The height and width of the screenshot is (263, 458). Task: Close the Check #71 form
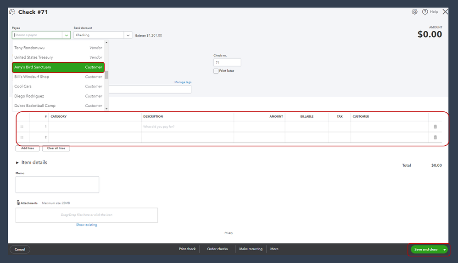[445, 11]
